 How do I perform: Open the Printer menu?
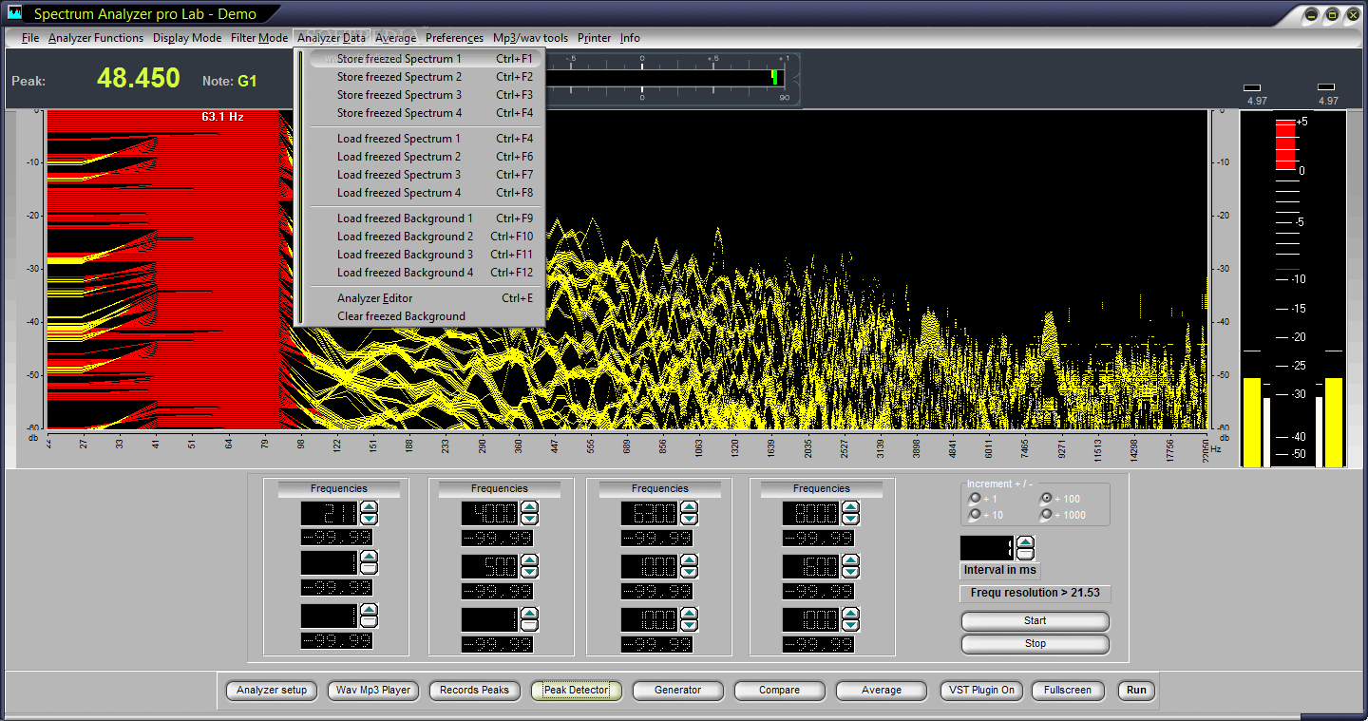pyautogui.click(x=594, y=38)
